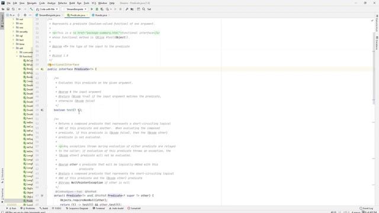Click the gutter icon beside default and method

tap(42, 196)
